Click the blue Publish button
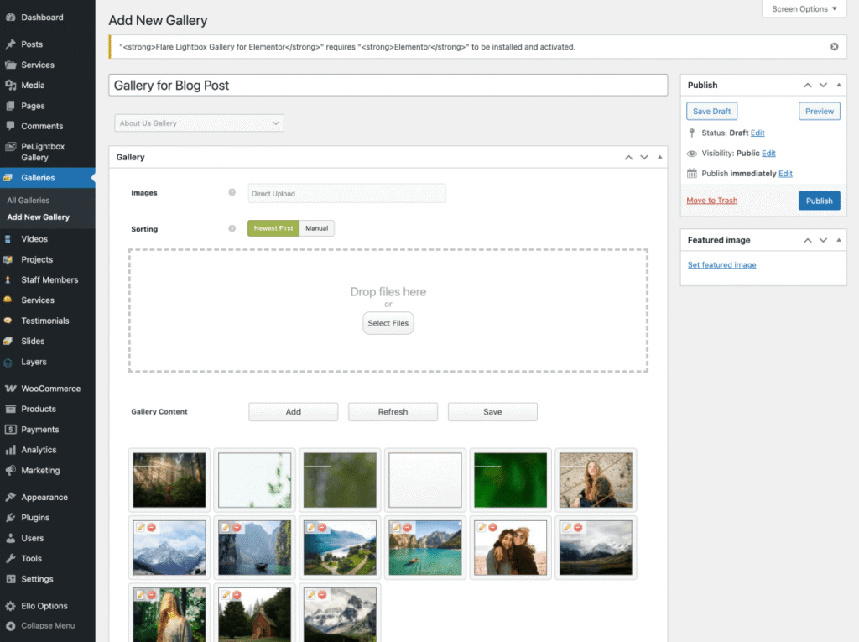This screenshot has width=859, height=642. click(x=819, y=201)
